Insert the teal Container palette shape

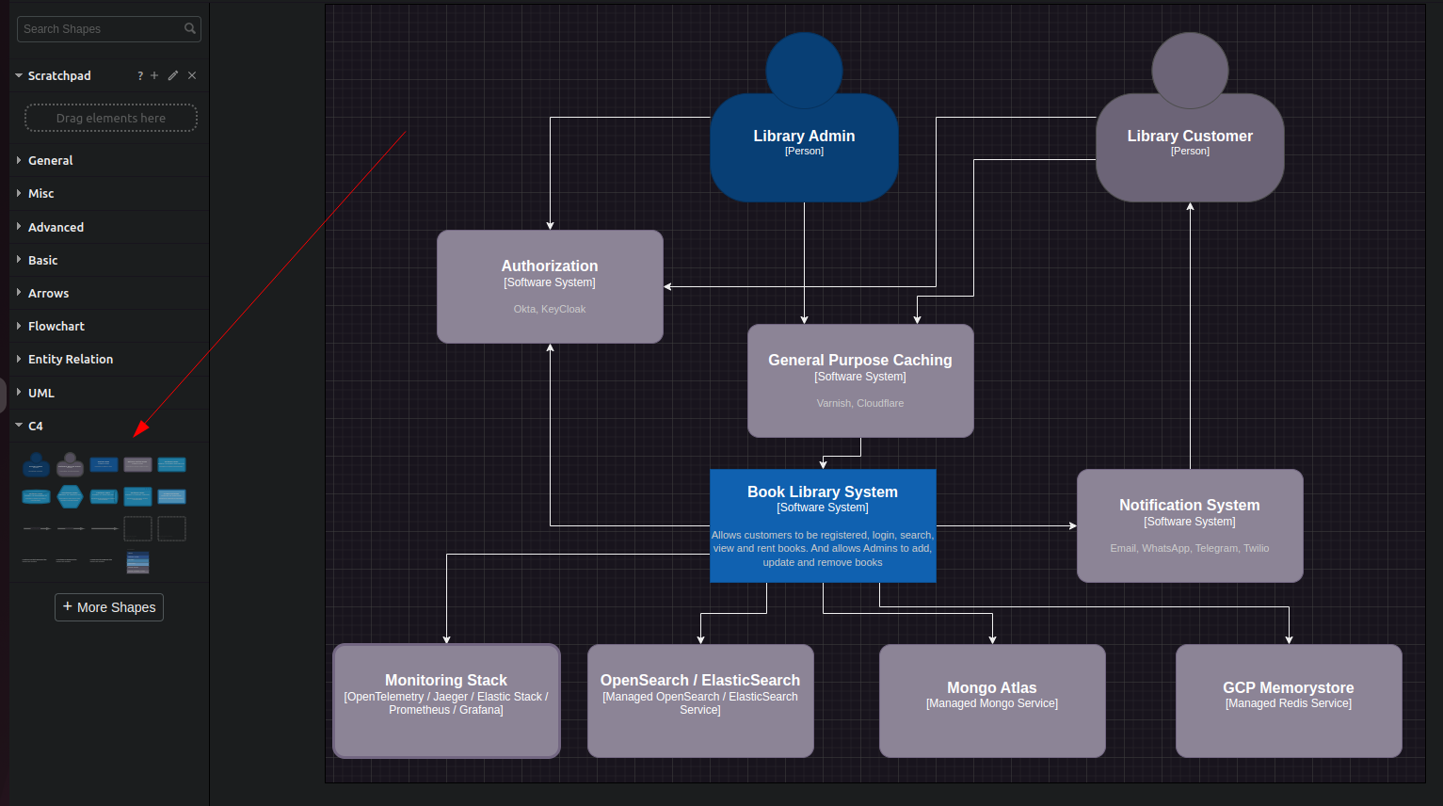pyautogui.click(x=171, y=464)
